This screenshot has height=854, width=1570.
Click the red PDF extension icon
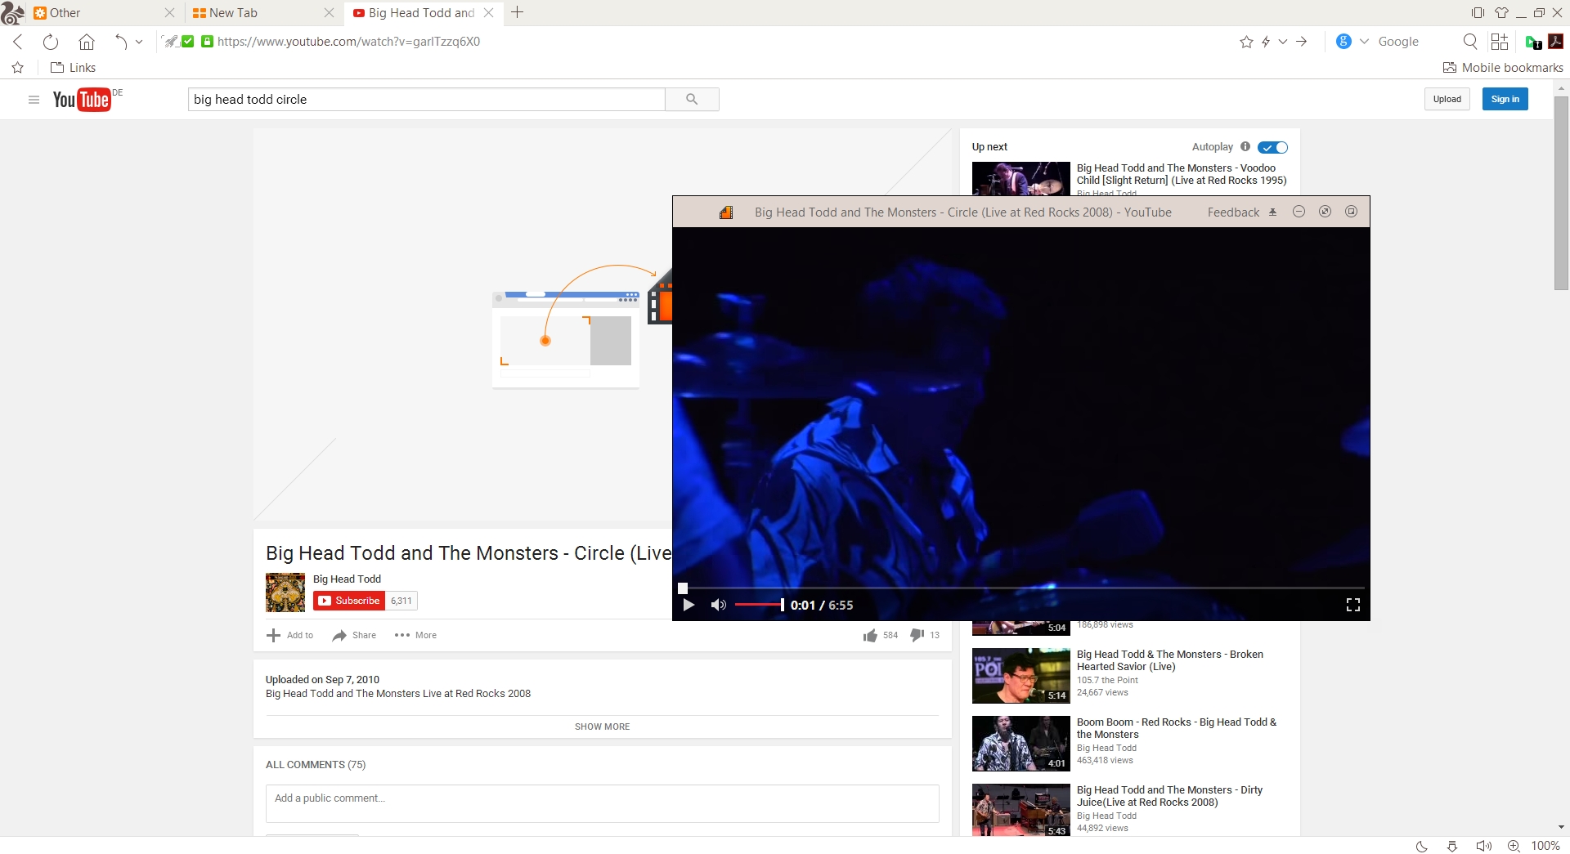point(1556,42)
